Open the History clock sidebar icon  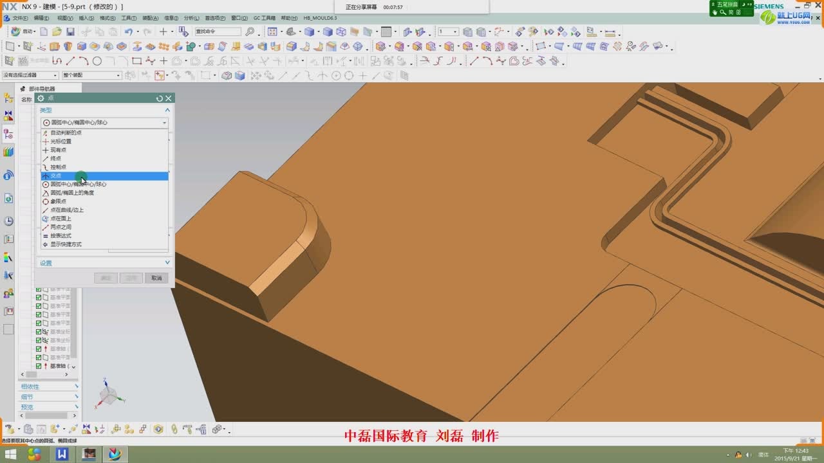pos(8,221)
